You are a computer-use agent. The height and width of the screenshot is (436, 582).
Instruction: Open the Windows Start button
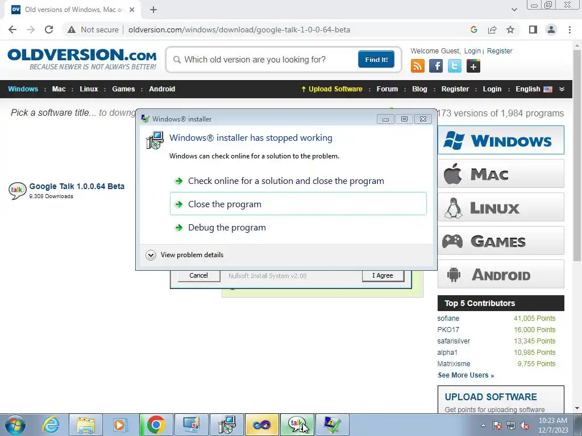[15, 425]
